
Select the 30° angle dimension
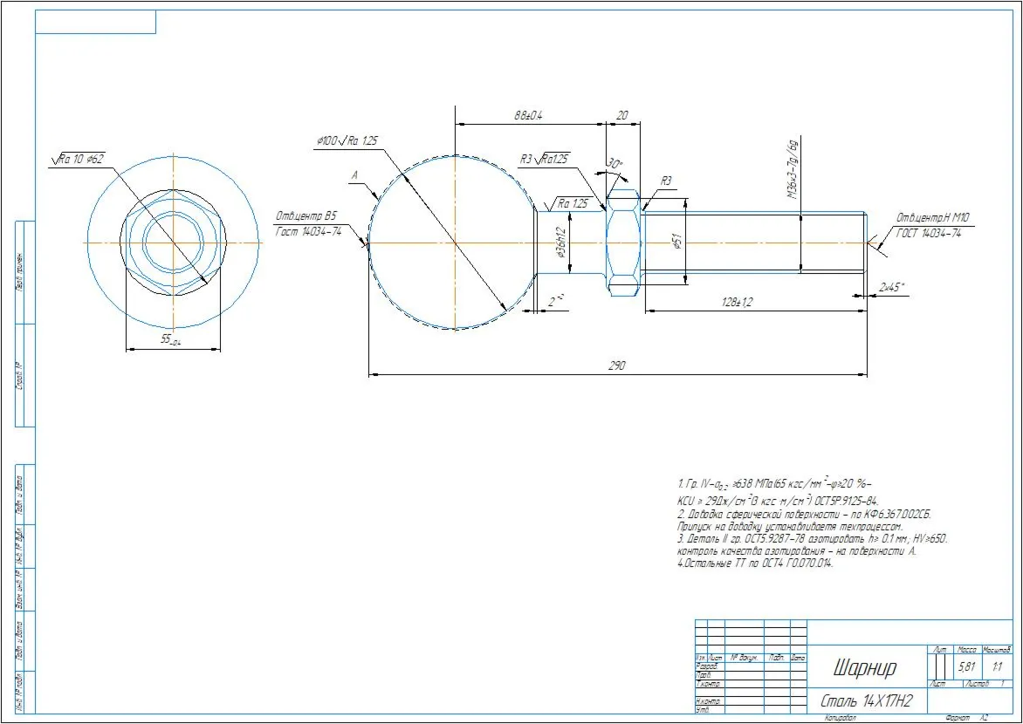point(614,162)
